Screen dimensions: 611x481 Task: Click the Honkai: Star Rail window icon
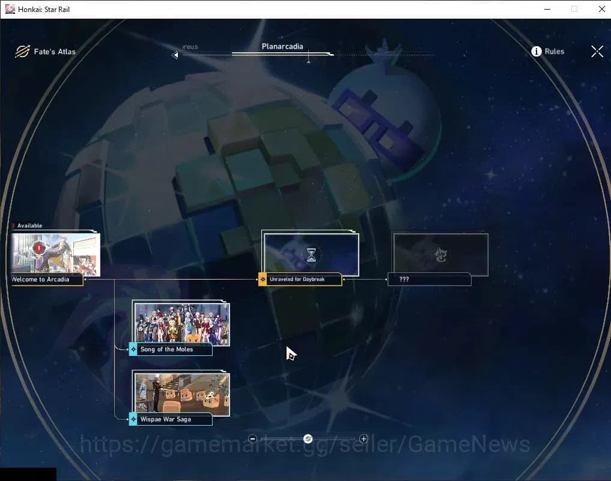[10, 9]
